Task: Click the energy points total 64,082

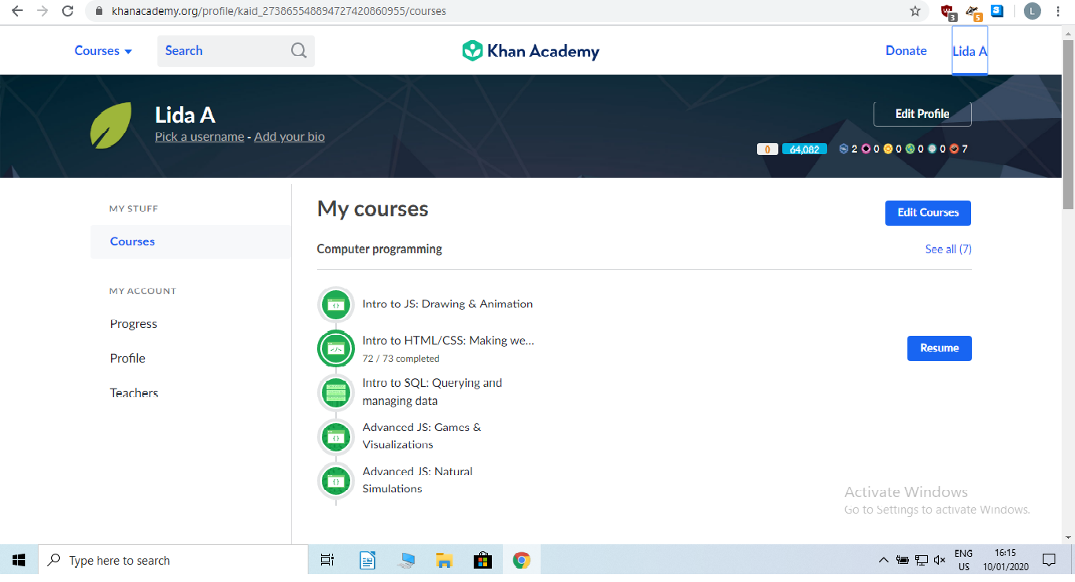Action: point(804,149)
